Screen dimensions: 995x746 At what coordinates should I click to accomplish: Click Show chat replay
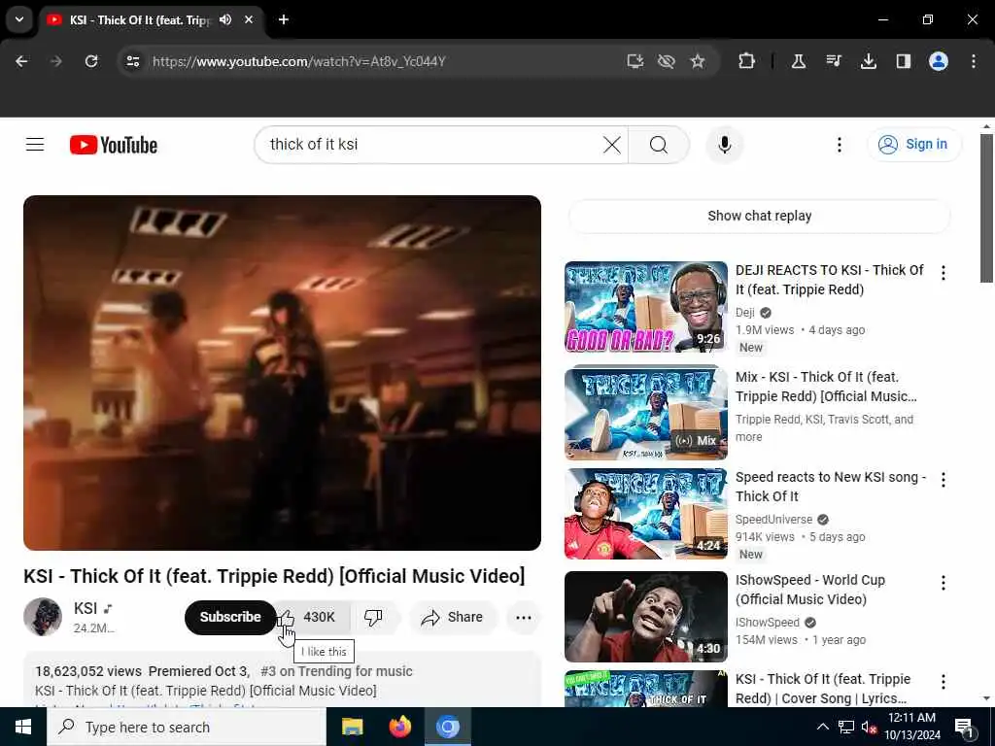coord(760,217)
